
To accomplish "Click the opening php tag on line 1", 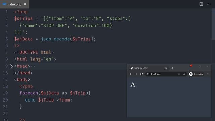I will coord(21,12).
